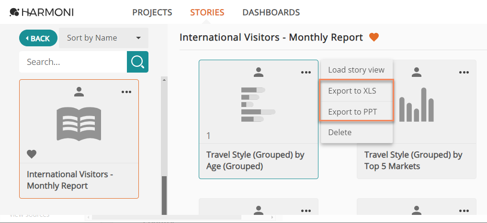Open the three-dot menu on sidebar story card
This screenshot has width=487, height=223.
pos(126,92)
